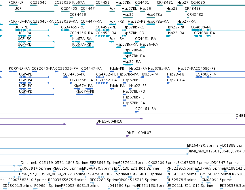Select the GM08094.5prime EST label
The height and width of the screenshot is (190, 245).
(x=216, y=180)
